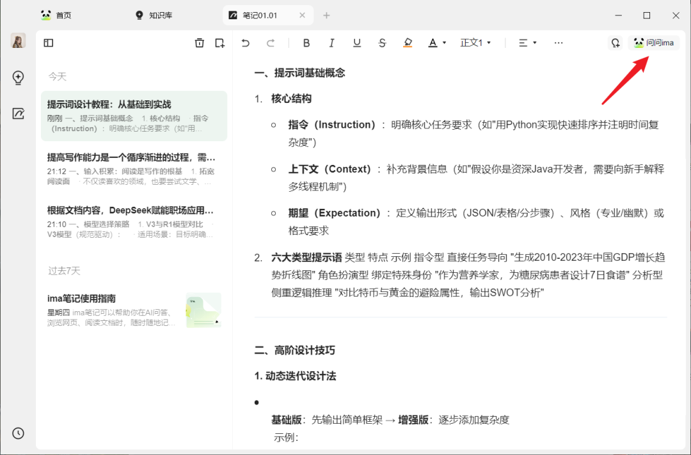The image size is (691, 455).
Task: Select the trash delete icon in the toolbar
Action: 199,42
